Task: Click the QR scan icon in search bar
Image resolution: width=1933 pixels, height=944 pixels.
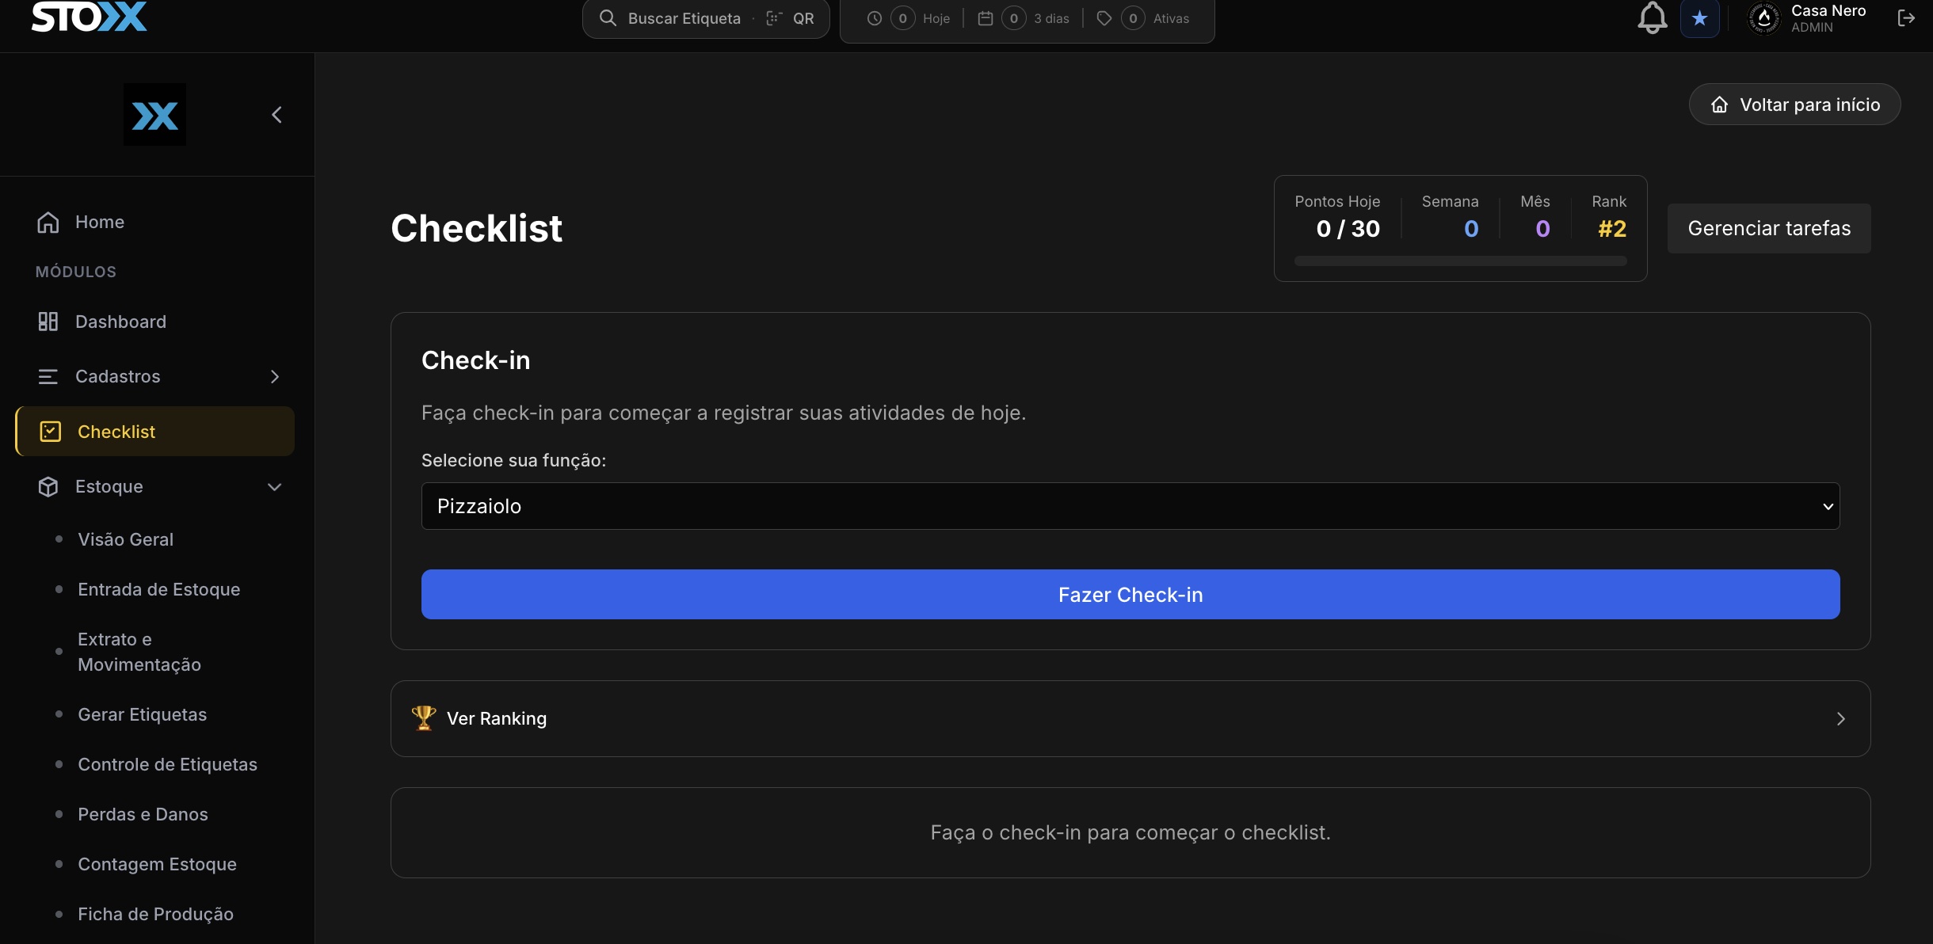Action: tap(774, 18)
